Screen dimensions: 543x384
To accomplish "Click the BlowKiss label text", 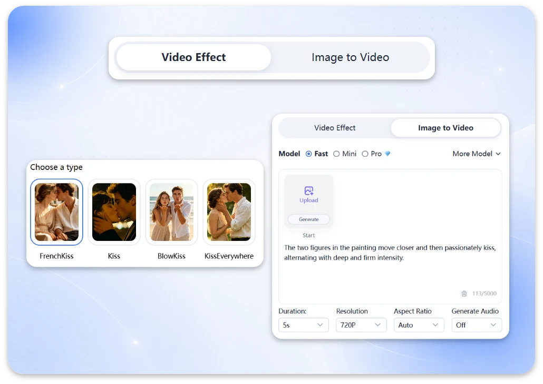I will [x=171, y=256].
